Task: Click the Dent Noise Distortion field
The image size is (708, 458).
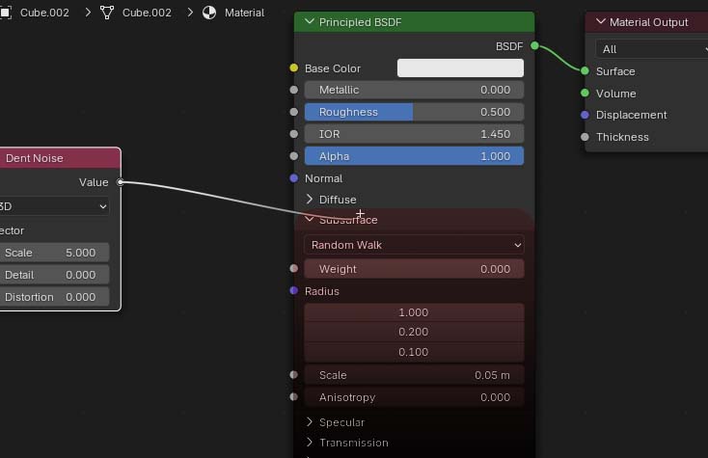Action: tap(54, 297)
